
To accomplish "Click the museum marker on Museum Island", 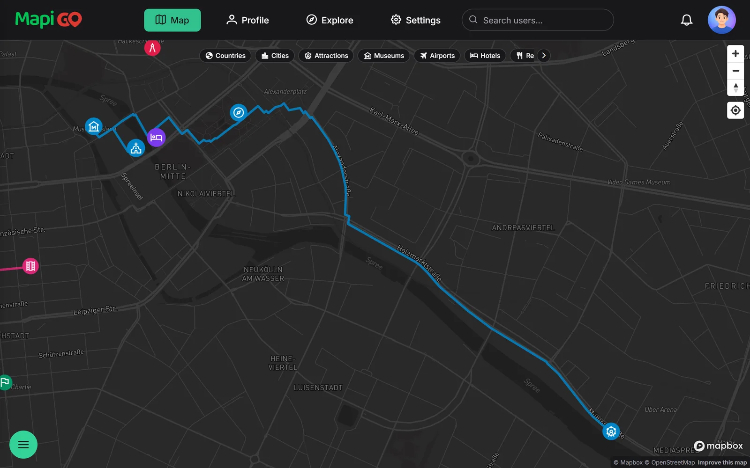I will point(94,126).
